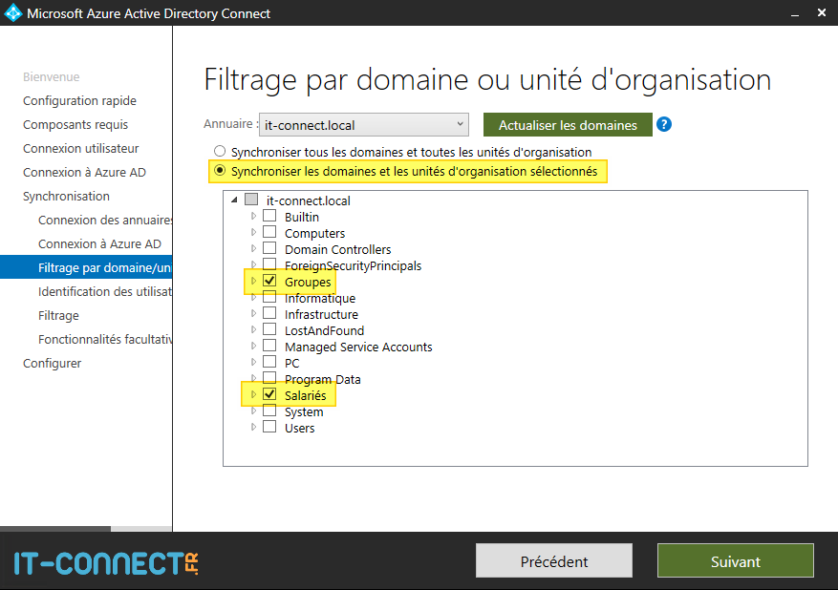The width and height of the screenshot is (838, 590).
Task: Uncheck the Salariés checkbox
Action: coord(269,395)
